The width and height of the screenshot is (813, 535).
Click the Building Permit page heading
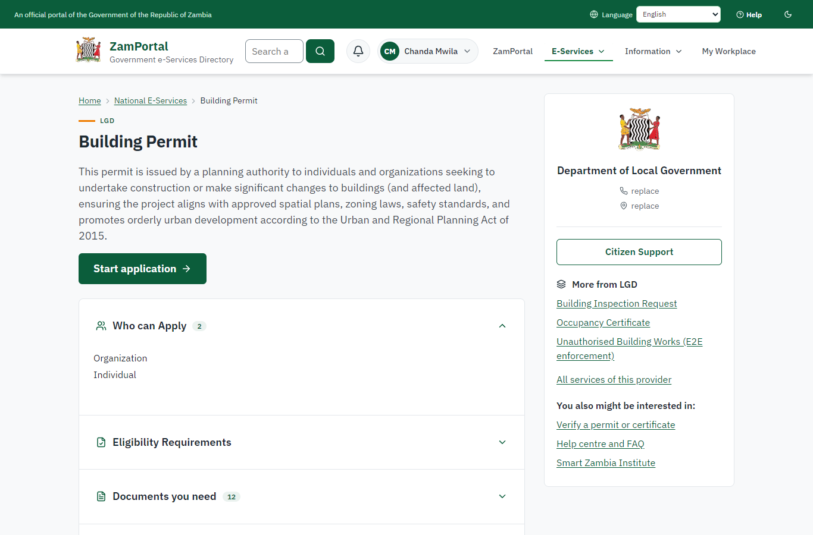pyautogui.click(x=138, y=141)
